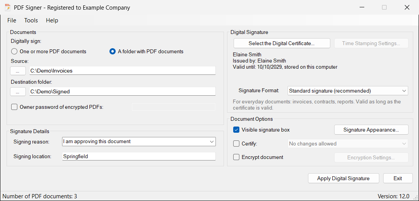The height and width of the screenshot is (201, 419).
Task: Browse for the Destination folder
Action: click(18, 91)
